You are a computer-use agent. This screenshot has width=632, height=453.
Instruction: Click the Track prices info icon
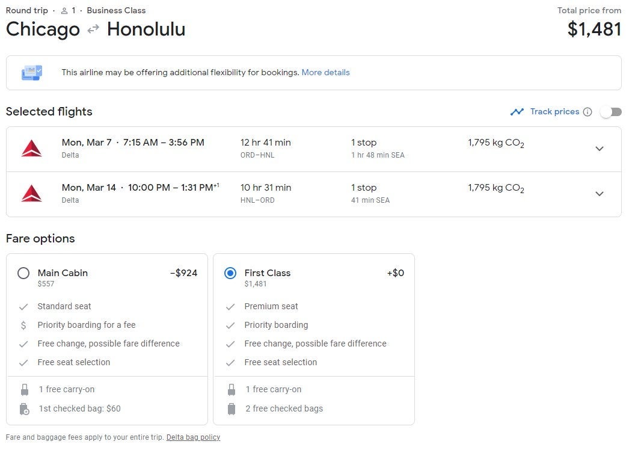coord(588,112)
